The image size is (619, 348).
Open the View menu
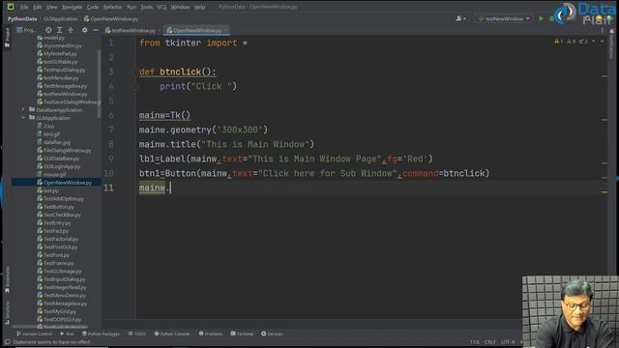pos(51,7)
